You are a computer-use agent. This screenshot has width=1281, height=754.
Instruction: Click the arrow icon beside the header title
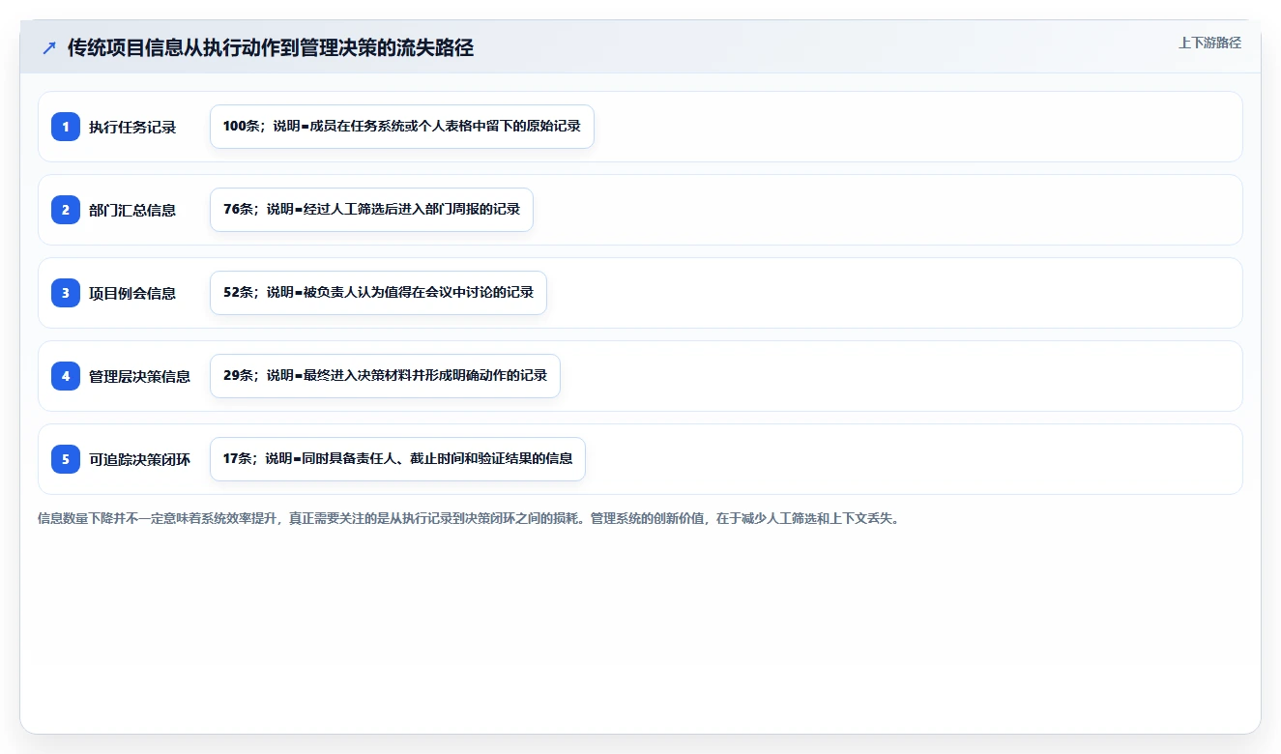click(x=49, y=48)
